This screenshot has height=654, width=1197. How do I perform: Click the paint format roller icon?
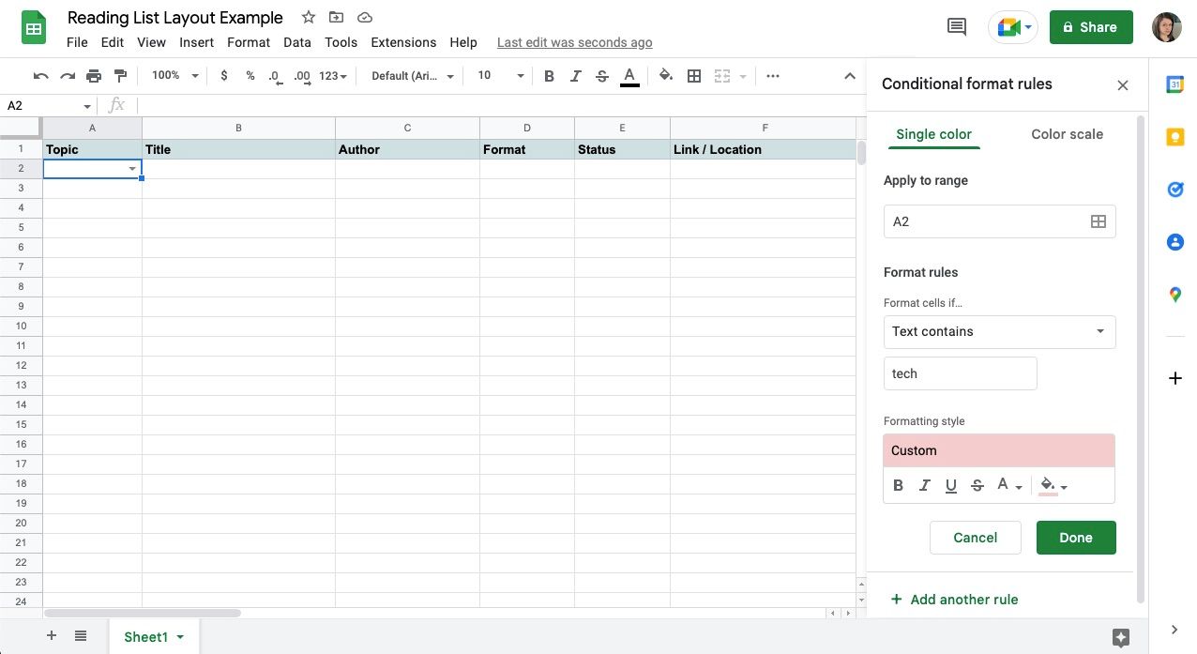click(120, 76)
